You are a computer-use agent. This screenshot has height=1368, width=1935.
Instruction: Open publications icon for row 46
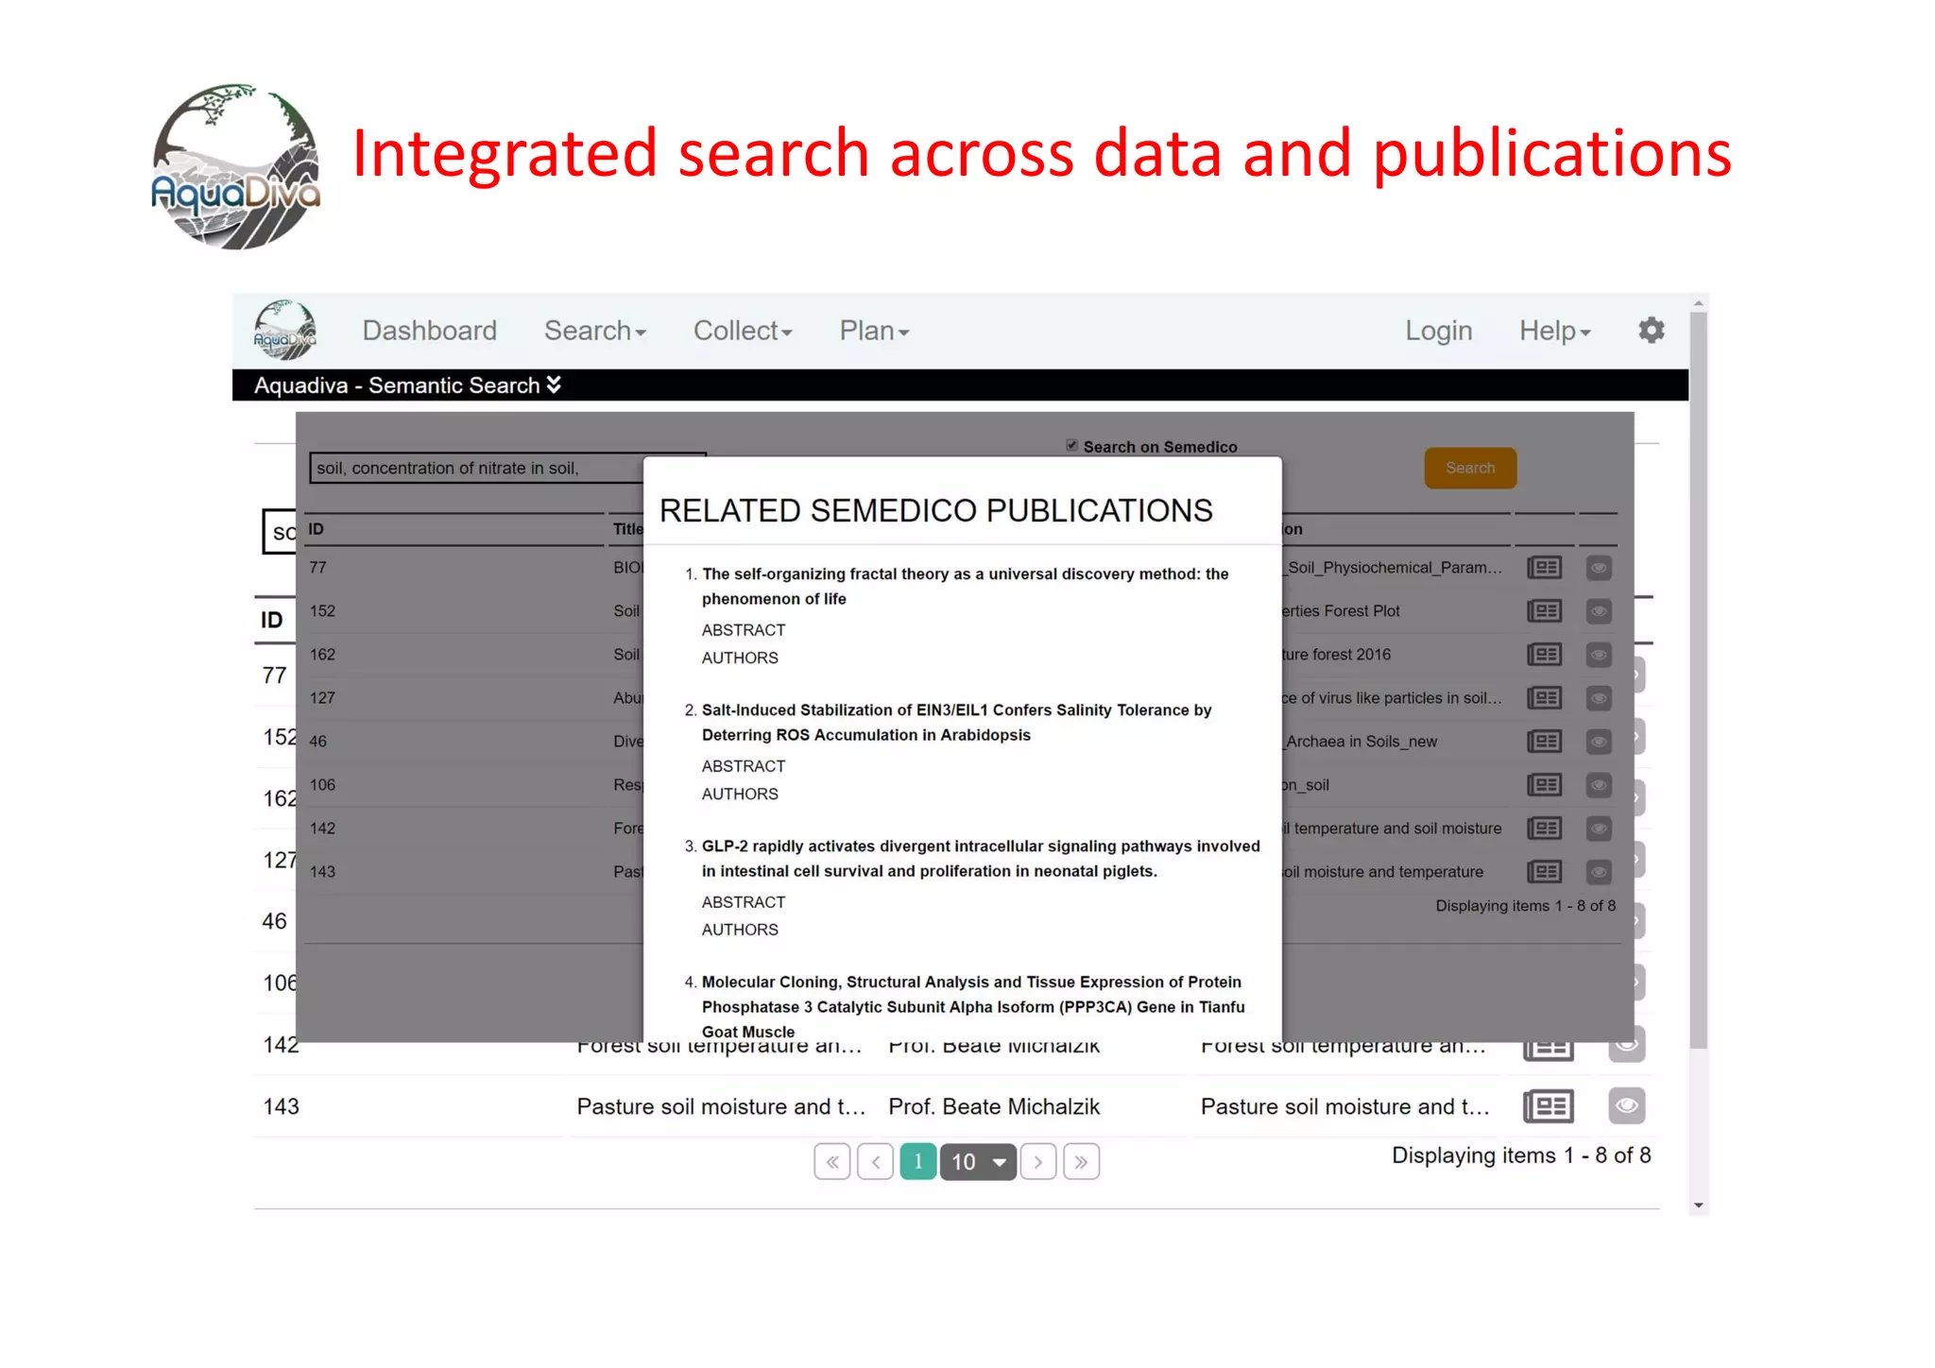1544,742
